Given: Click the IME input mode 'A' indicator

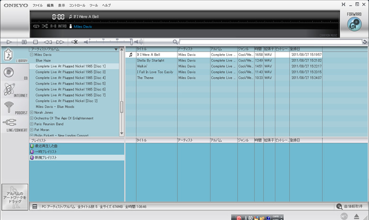Looking at the screenshot, I should coord(246,218).
